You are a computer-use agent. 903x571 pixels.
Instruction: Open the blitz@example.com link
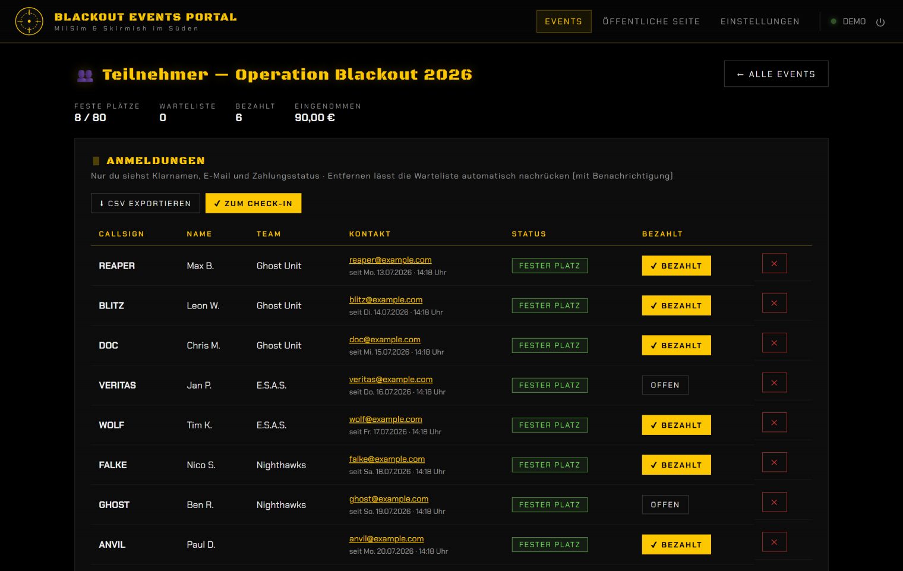386,299
